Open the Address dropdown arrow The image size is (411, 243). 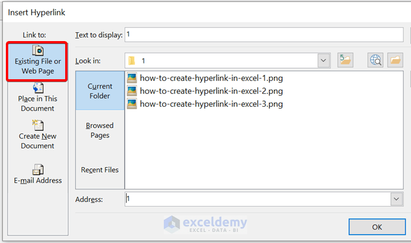(x=395, y=200)
